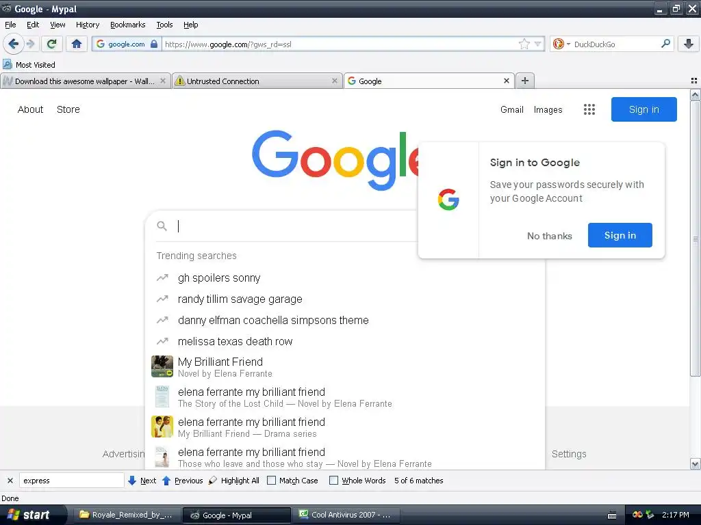The image size is (701, 525).
Task: Close the wallpaper download tab
Action: [x=163, y=81]
